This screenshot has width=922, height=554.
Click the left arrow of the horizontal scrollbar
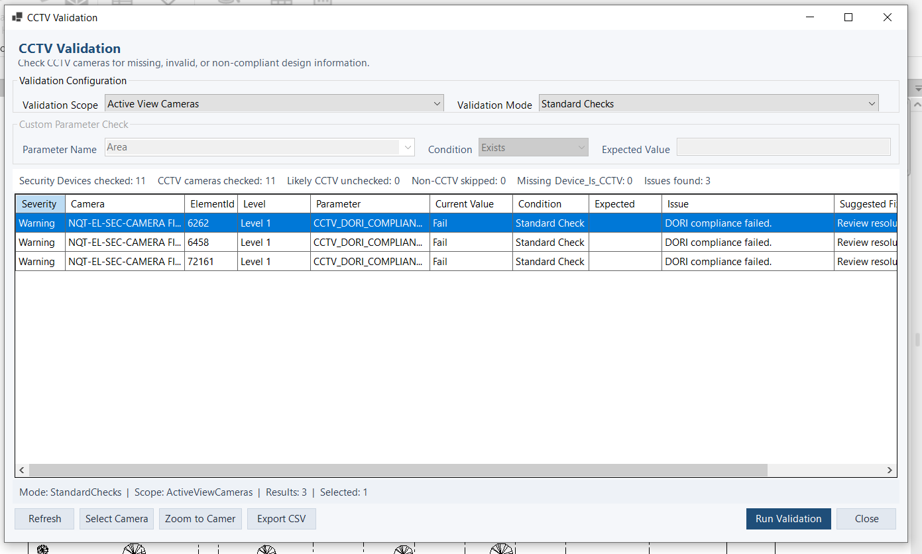click(x=22, y=470)
